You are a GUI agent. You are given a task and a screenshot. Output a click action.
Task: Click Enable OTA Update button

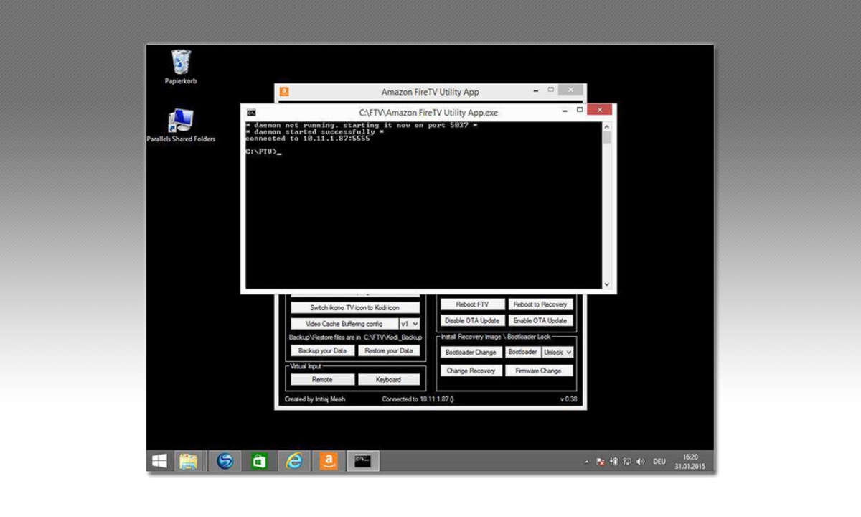(540, 320)
